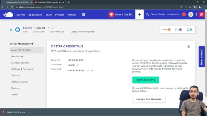The height and width of the screenshot is (116, 207).
Task: Open Settings & Packages section
Action: pyautogui.click(x=22, y=69)
